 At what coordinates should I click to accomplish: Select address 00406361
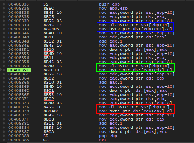coord(19,74)
